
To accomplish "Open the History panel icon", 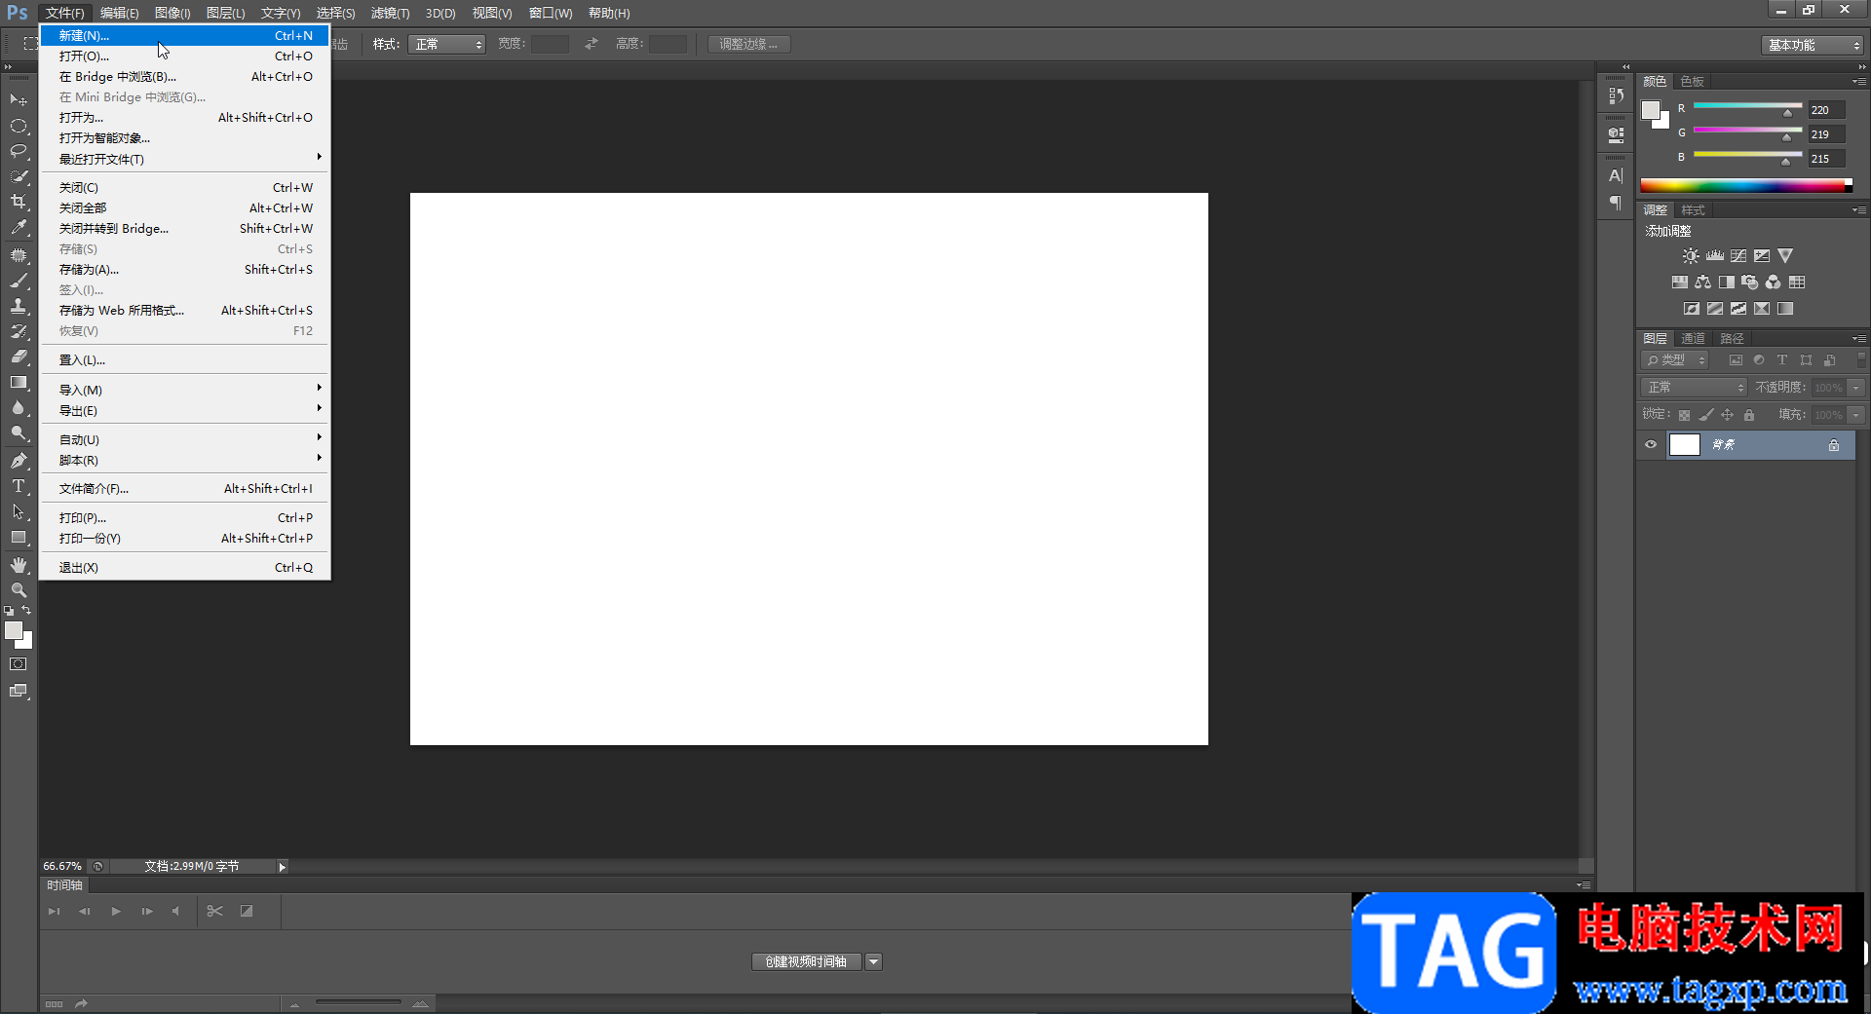I will pos(1616,95).
